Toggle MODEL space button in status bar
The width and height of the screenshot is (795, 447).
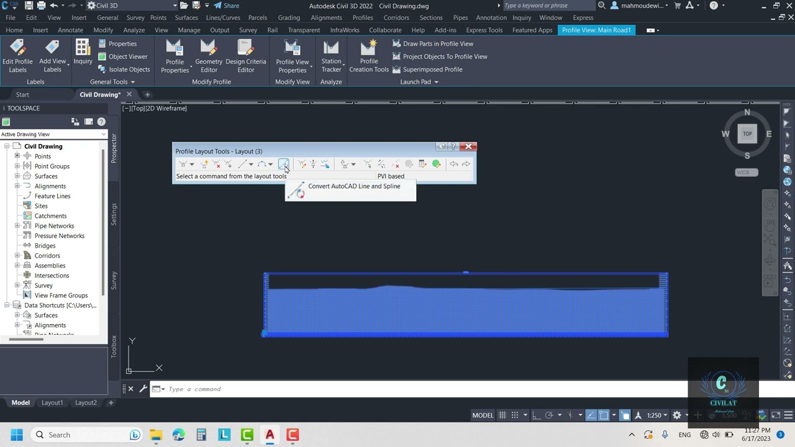click(483, 415)
